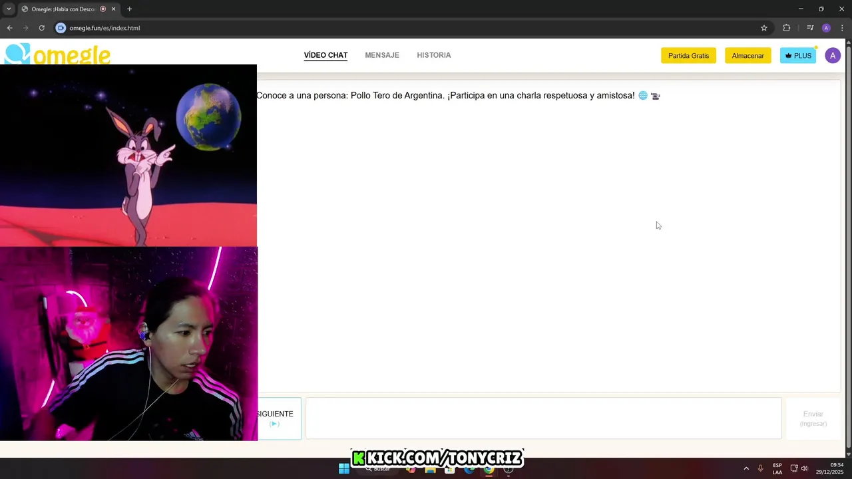Screen dimensions: 852x479
Task: Click the stranger's Bugs Bunny video feed
Action: (128, 156)
